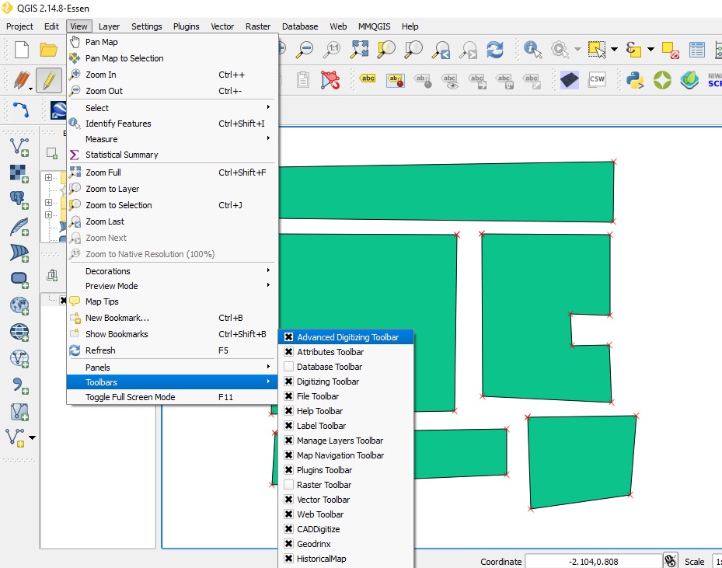Enable the Database Toolbar checkbox
722x568 pixels.
click(x=288, y=367)
